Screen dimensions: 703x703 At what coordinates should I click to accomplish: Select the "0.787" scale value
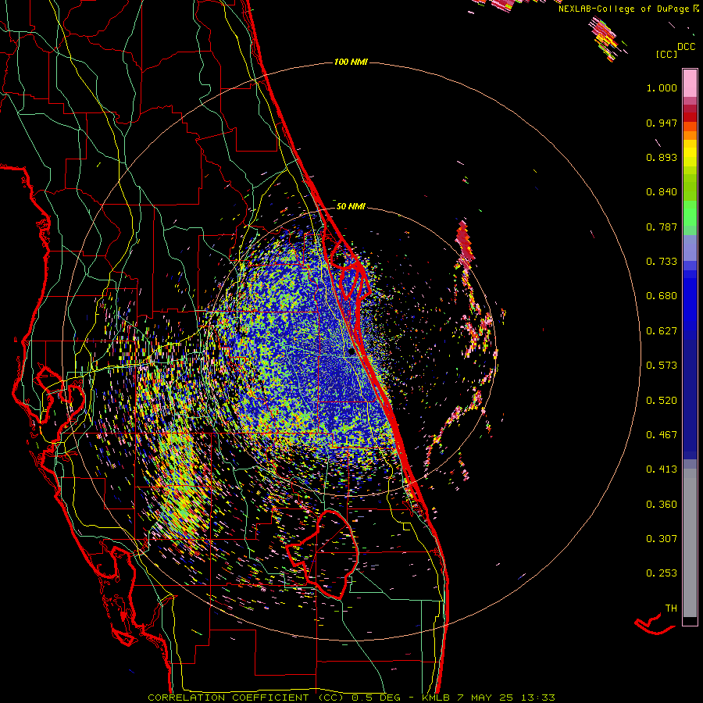(x=662, y=227)
